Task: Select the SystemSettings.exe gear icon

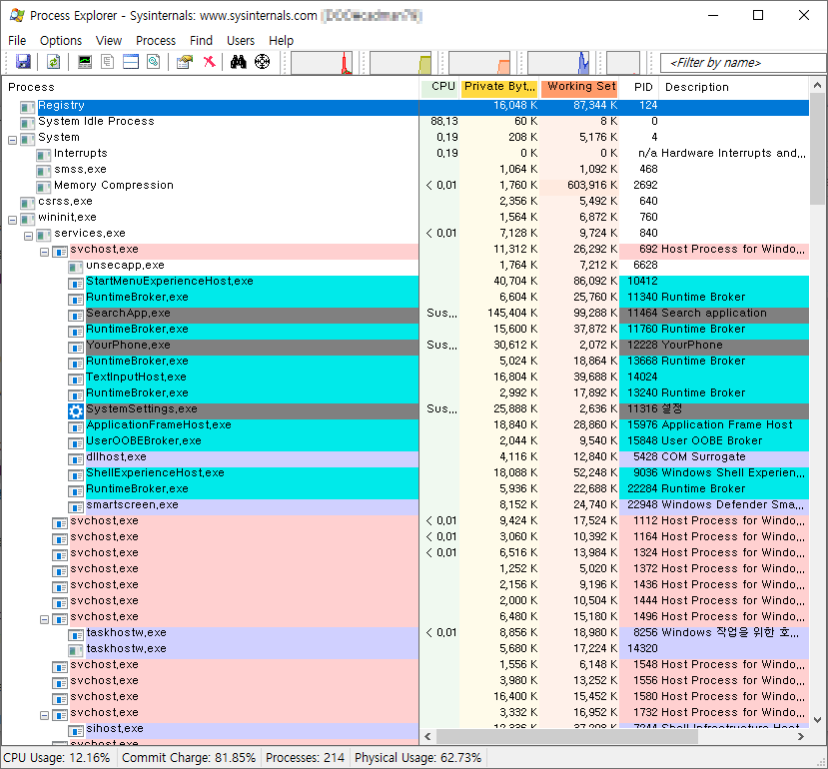Action: click(76, 410)
